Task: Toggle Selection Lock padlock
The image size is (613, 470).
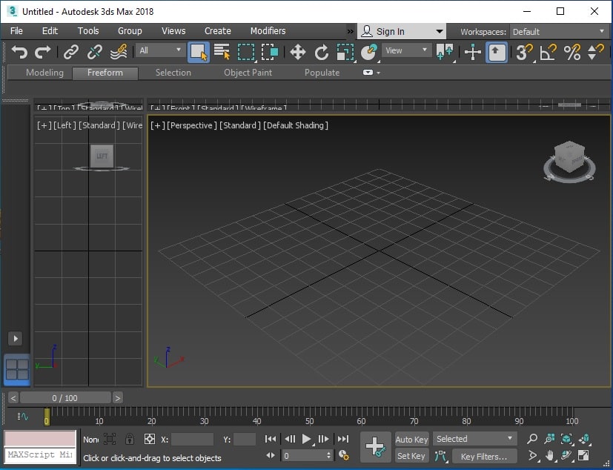Action: [130, 439]
